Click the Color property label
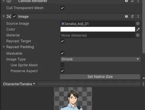This screenshot has width=145, height=110. coord(11,29)
